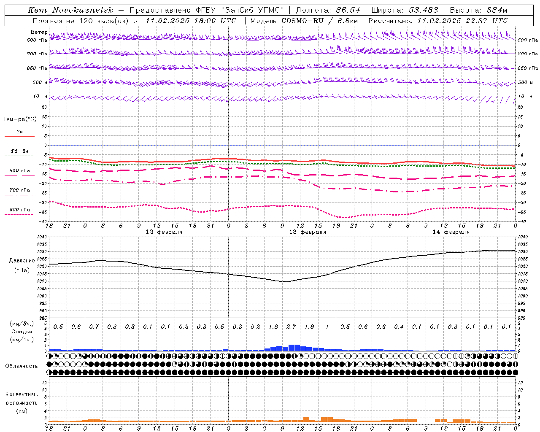This screenshot has height=432, width=540.
Task: Click the '(мм/3ч.)' precipitation unit label
Action: tap(22, 324)
